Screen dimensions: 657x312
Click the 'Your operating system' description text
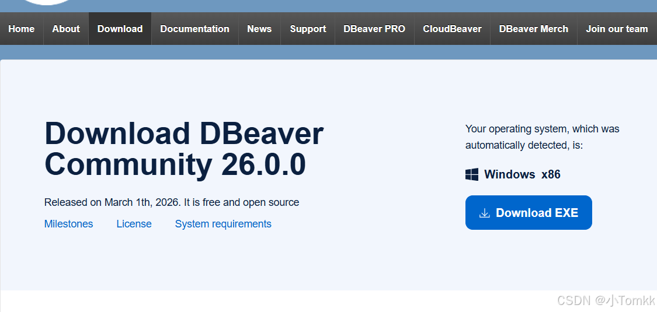pos(542,137)
